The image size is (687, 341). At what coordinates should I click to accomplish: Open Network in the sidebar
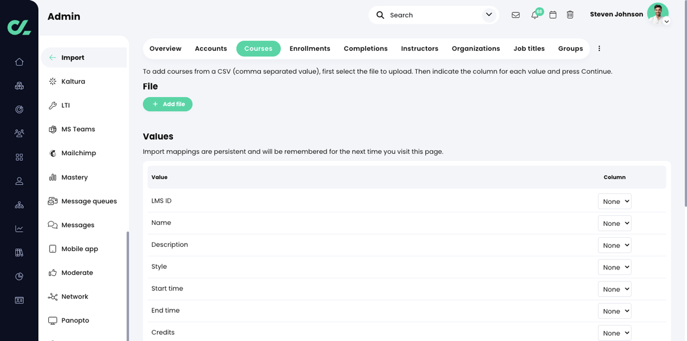[69, 296]
